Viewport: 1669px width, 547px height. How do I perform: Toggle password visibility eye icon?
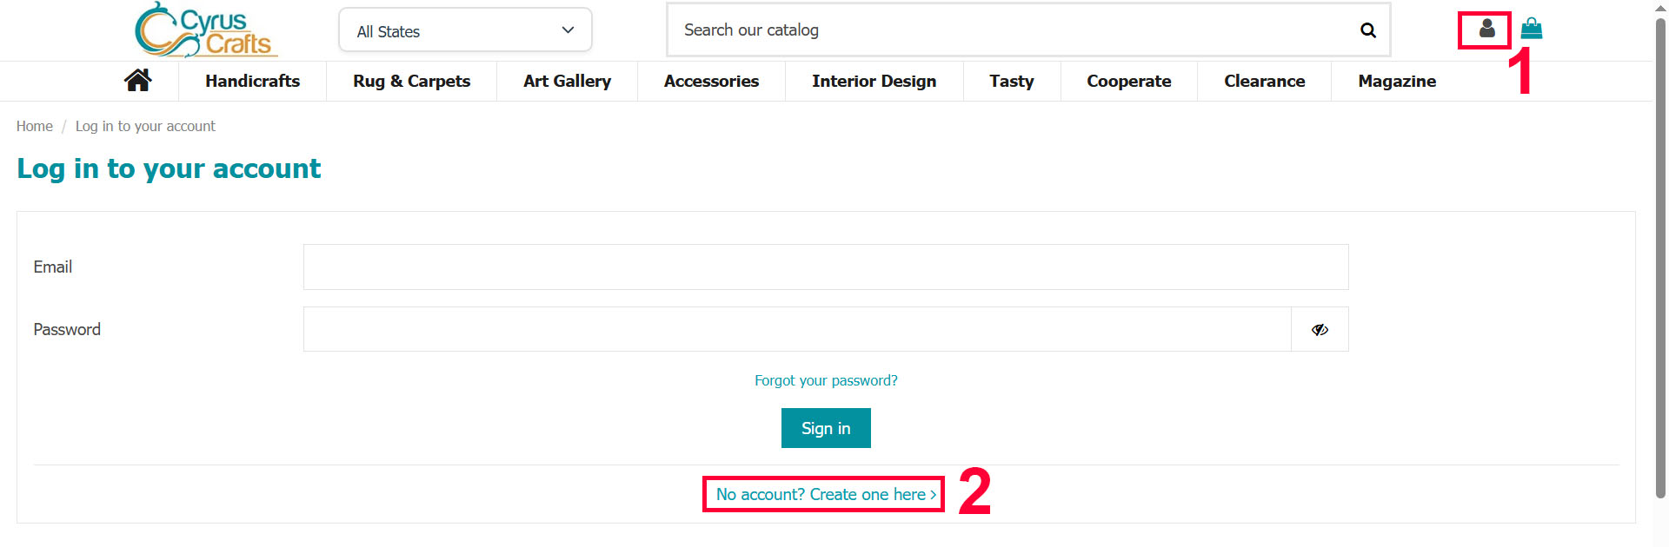1320,330
